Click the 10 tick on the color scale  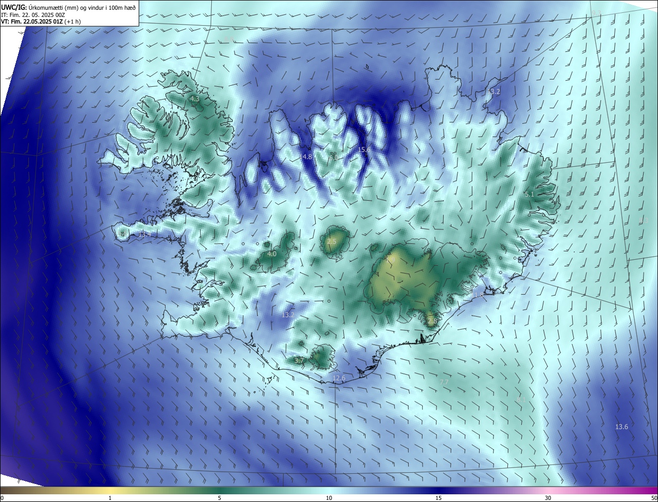[329, 498]
